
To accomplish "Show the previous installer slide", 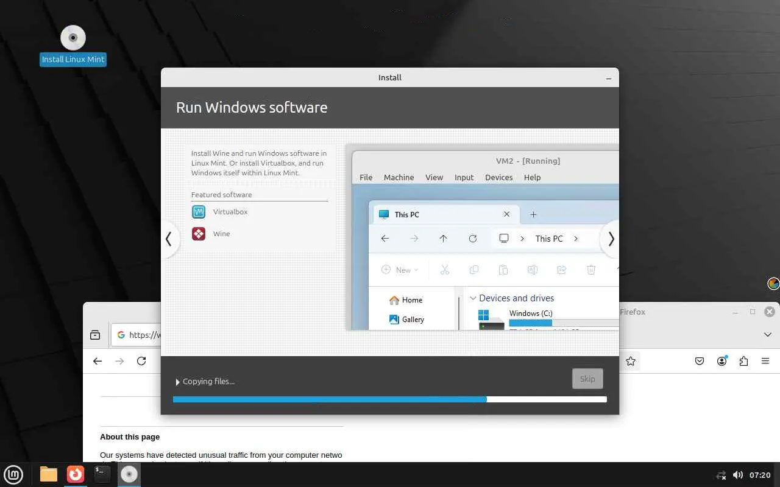I will (169, 239).
